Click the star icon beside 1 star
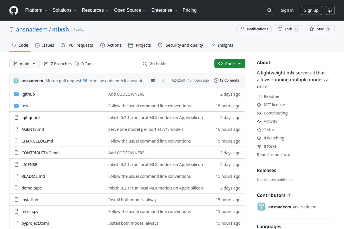344x229 pixels. tap(259, 130)
